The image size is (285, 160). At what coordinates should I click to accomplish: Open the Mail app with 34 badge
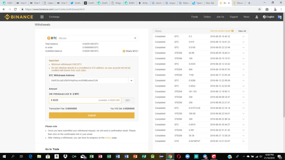tap(83, 156)
